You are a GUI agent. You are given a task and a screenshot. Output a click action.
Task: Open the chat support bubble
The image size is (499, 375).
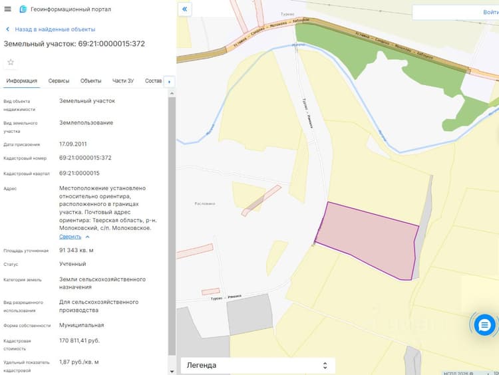[x=484, y=325]
